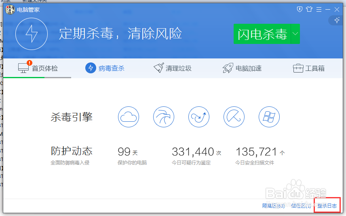346x216 pixels.
Task: Click the lightning bolt circle icon
Action: 32,34
